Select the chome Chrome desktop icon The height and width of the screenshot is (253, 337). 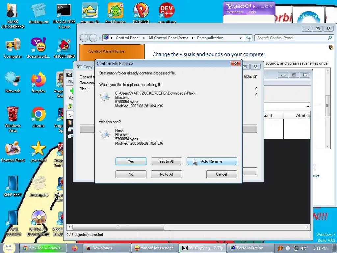39,117
